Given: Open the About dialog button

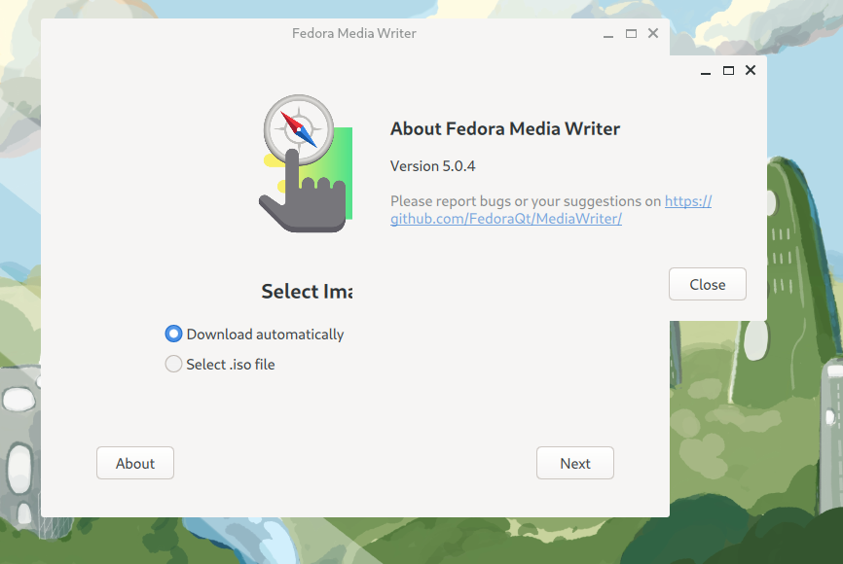Looking at the screenshot, I should [135, 463].
